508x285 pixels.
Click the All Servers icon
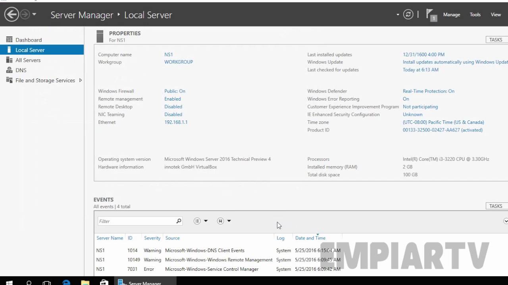[x=9, y=60]
